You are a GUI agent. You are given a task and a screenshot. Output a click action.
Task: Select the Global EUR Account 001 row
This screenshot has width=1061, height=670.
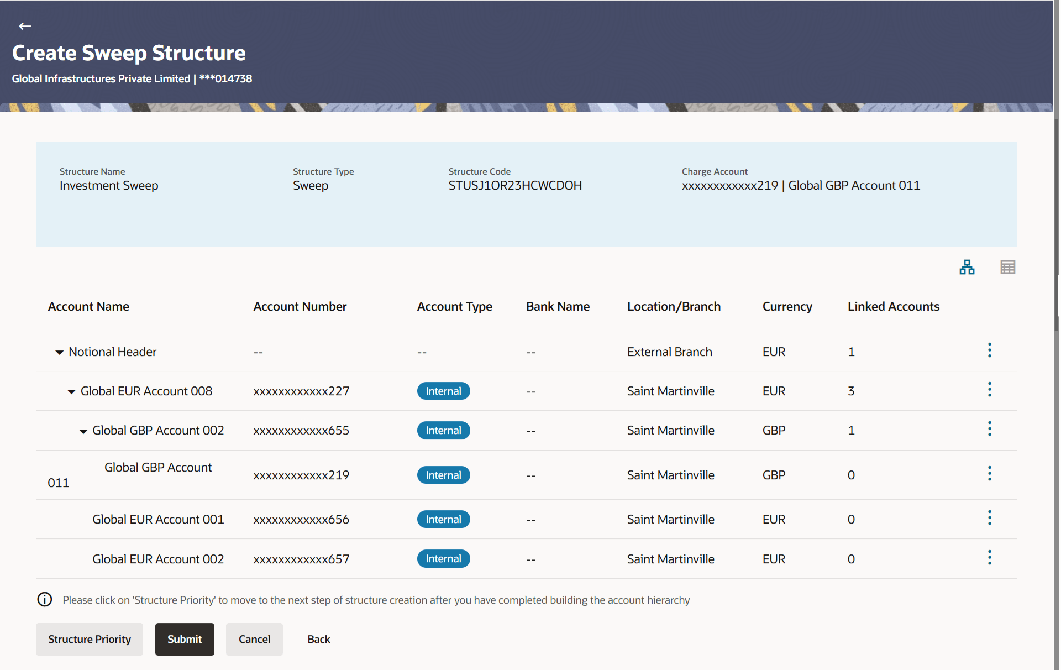tap(158, 520)
